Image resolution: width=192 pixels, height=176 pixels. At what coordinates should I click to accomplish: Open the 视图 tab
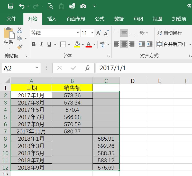coord(158,19)
